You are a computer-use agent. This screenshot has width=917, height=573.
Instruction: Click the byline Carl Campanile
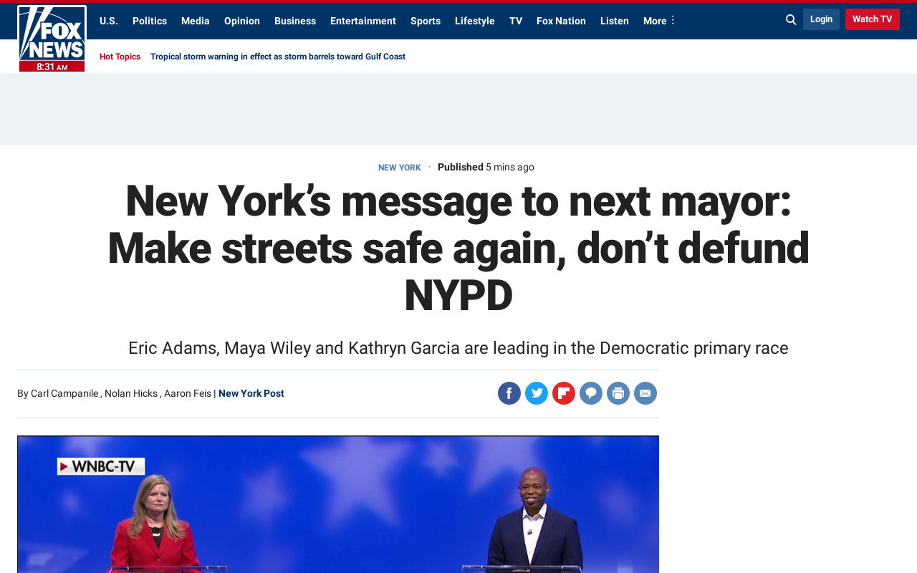click(x=64, y=393)
